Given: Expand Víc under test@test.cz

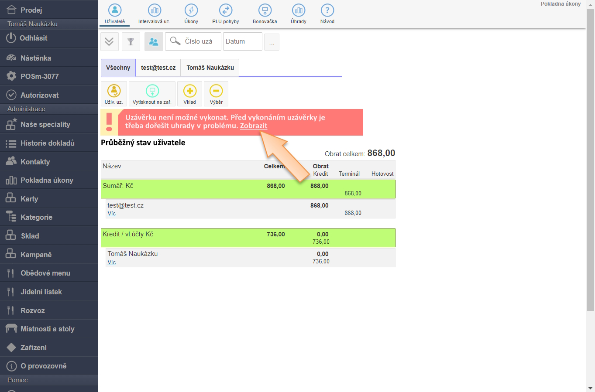Looking at the screenshot, I should click(x=112, y=214).
